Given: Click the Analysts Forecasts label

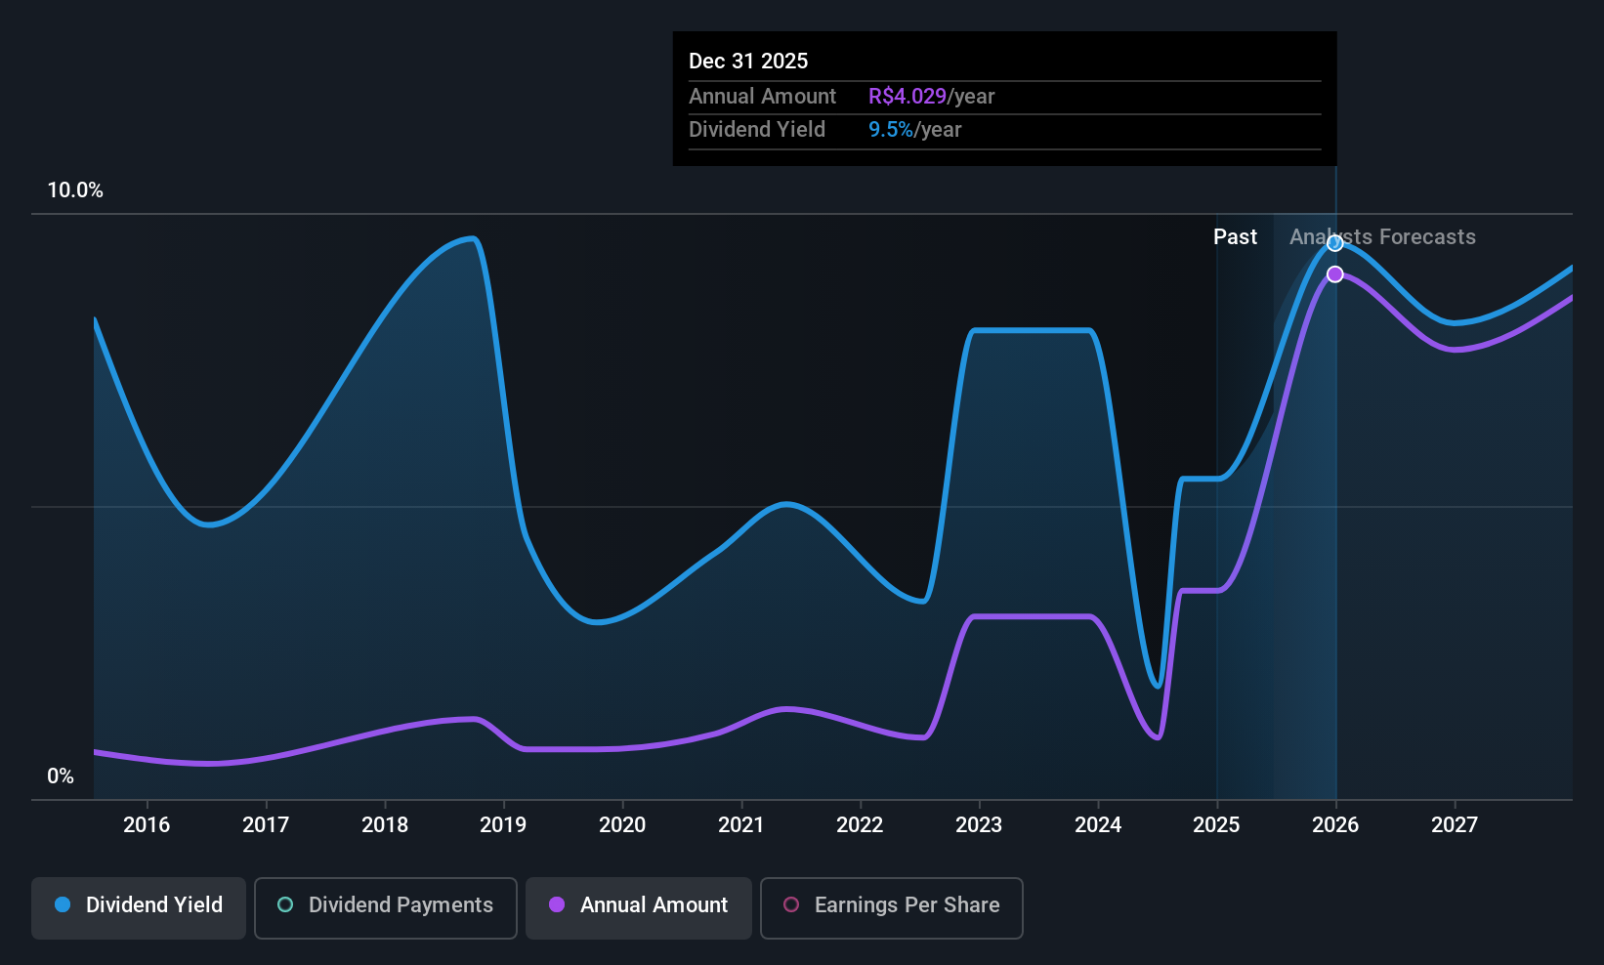Looking at the screenshot, I should pos(1382,237).
